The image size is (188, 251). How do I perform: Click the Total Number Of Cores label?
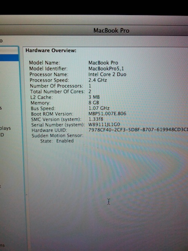58,91
